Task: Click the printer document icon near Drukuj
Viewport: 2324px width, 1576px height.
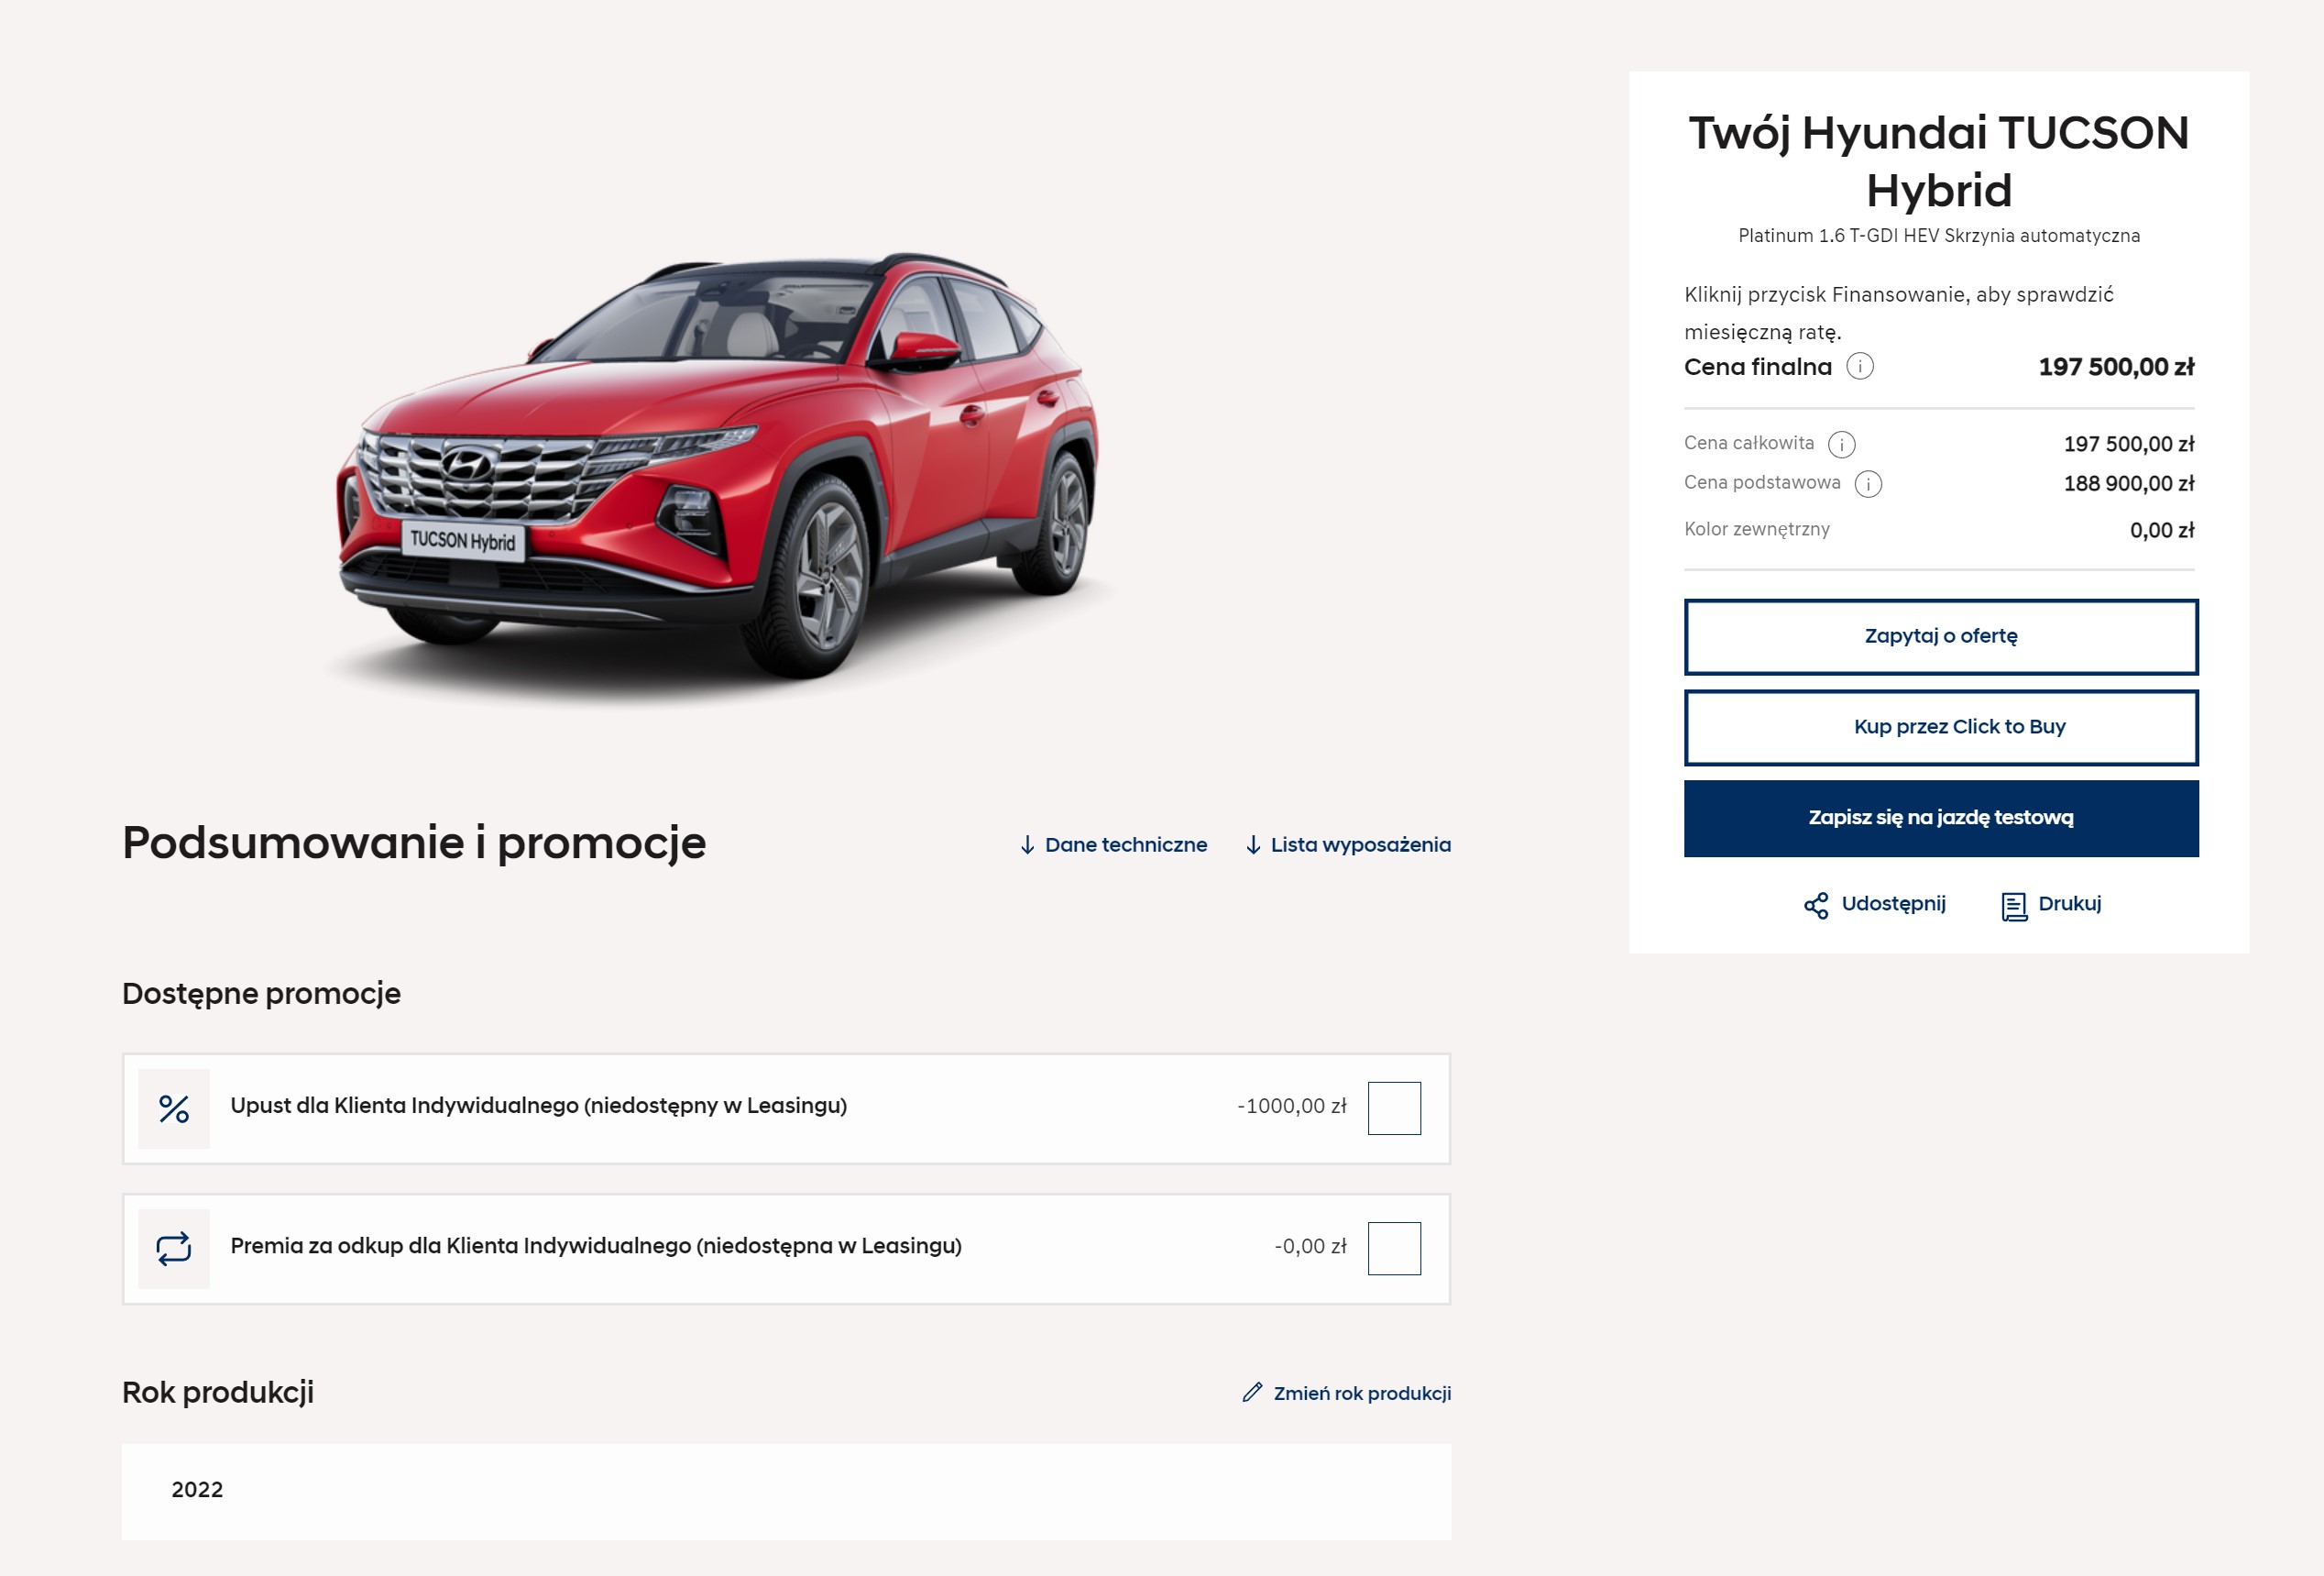Action: click(2013, 907)
